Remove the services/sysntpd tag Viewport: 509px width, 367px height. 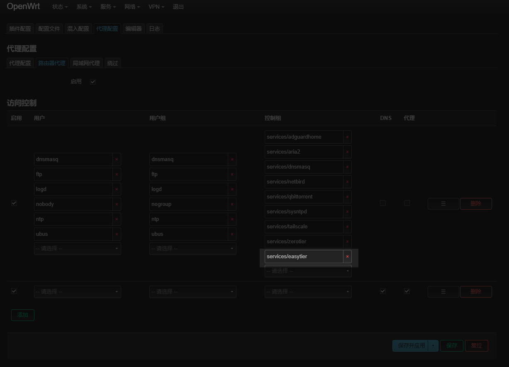coord(347,212)
